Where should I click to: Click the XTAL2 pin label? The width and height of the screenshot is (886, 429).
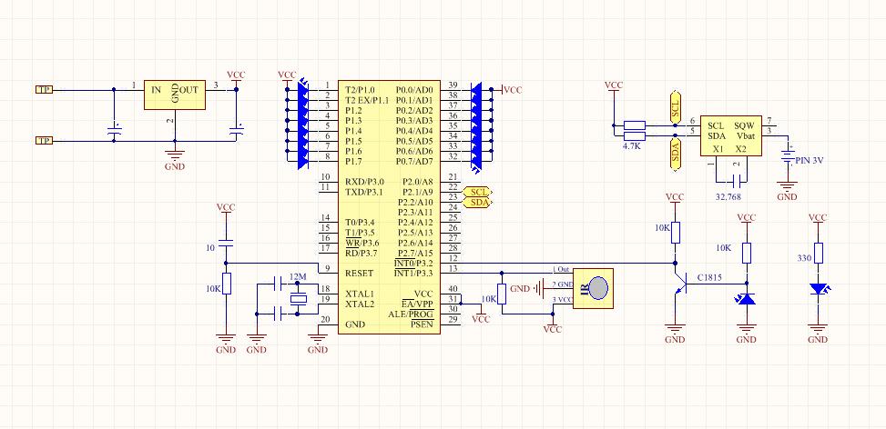(x=360, y=304)
